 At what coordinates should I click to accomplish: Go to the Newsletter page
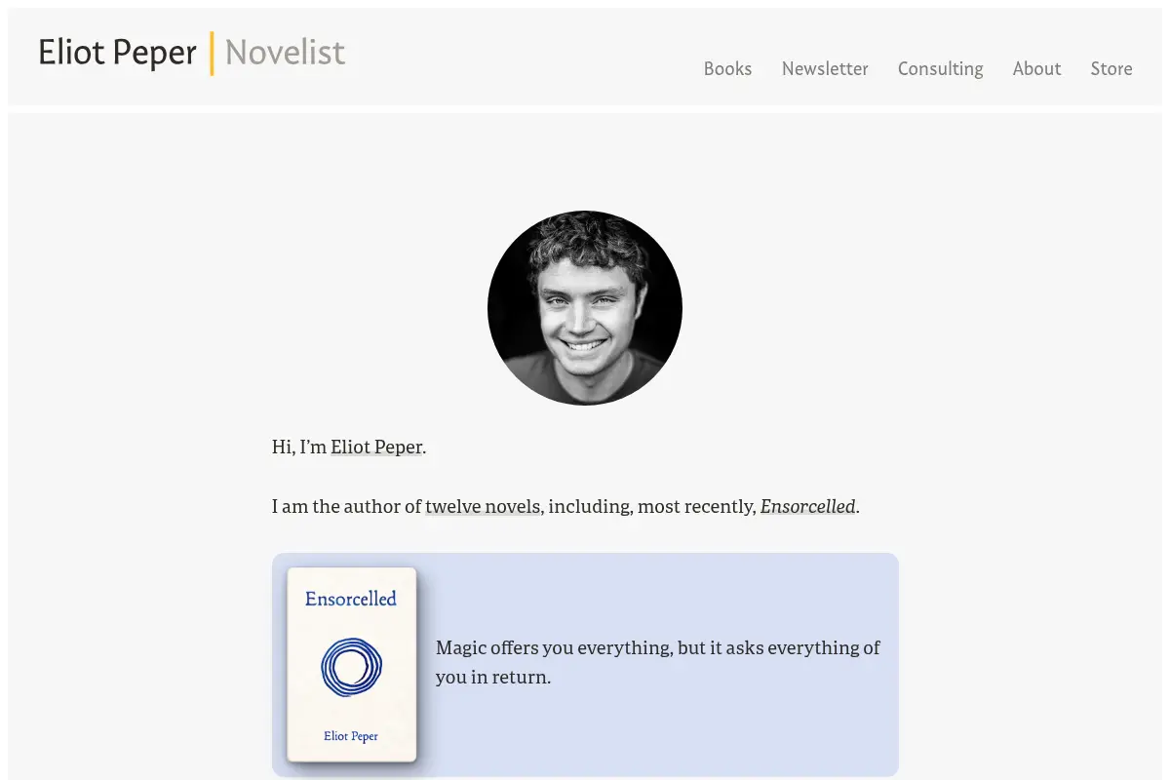point(825,68)
